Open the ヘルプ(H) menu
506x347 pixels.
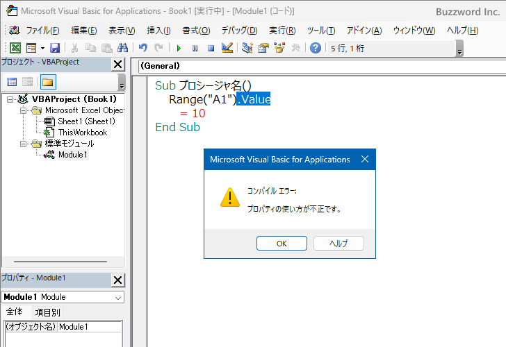[x=462, y=31]
